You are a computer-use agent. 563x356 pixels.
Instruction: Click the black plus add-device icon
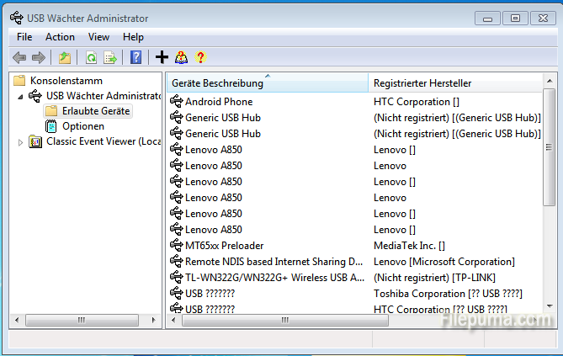point(162,57)
